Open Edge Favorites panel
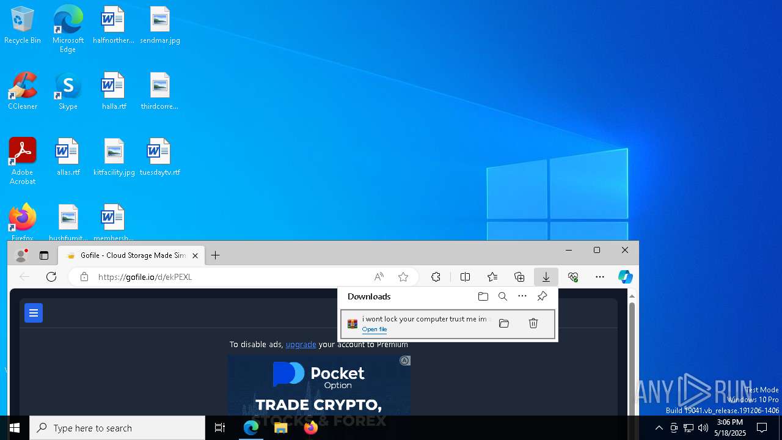This screenshot has width=782, height=440. coord(492,277)
